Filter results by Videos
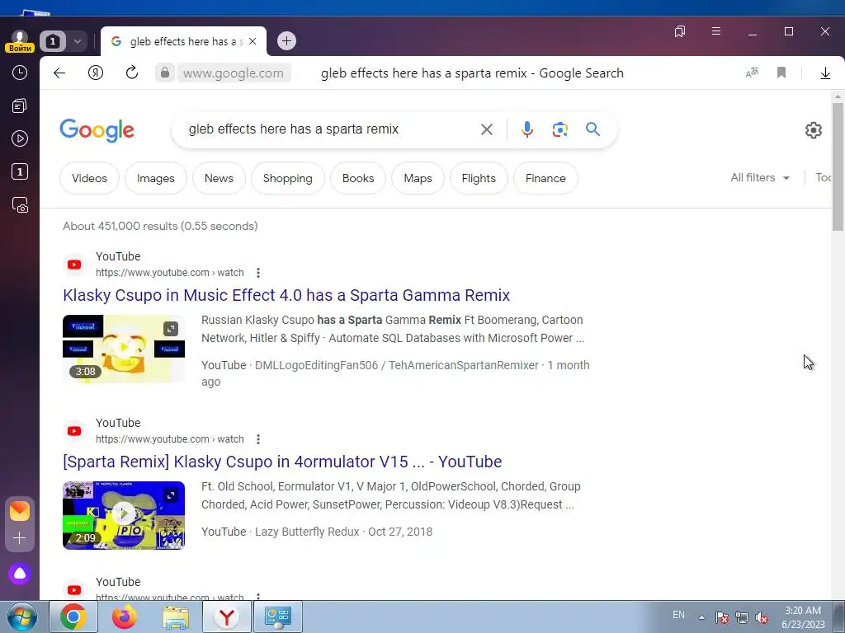 89,178
